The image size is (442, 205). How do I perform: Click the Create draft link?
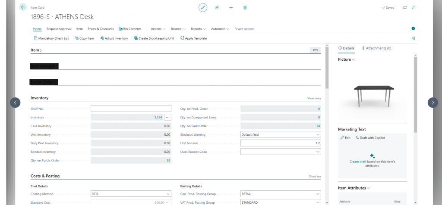tap(358, 162)
